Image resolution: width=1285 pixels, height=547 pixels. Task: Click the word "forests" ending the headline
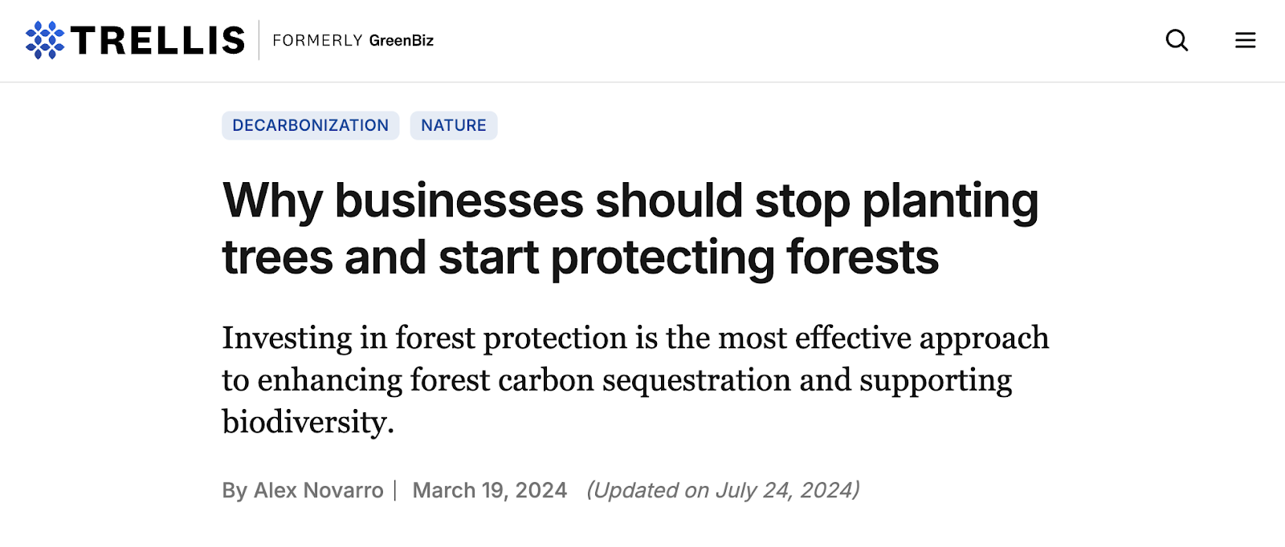863,257
